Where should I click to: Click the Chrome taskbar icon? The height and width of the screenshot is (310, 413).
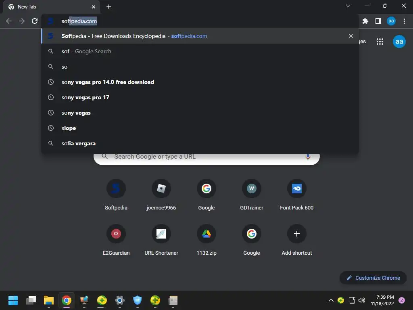coord(67,300)
